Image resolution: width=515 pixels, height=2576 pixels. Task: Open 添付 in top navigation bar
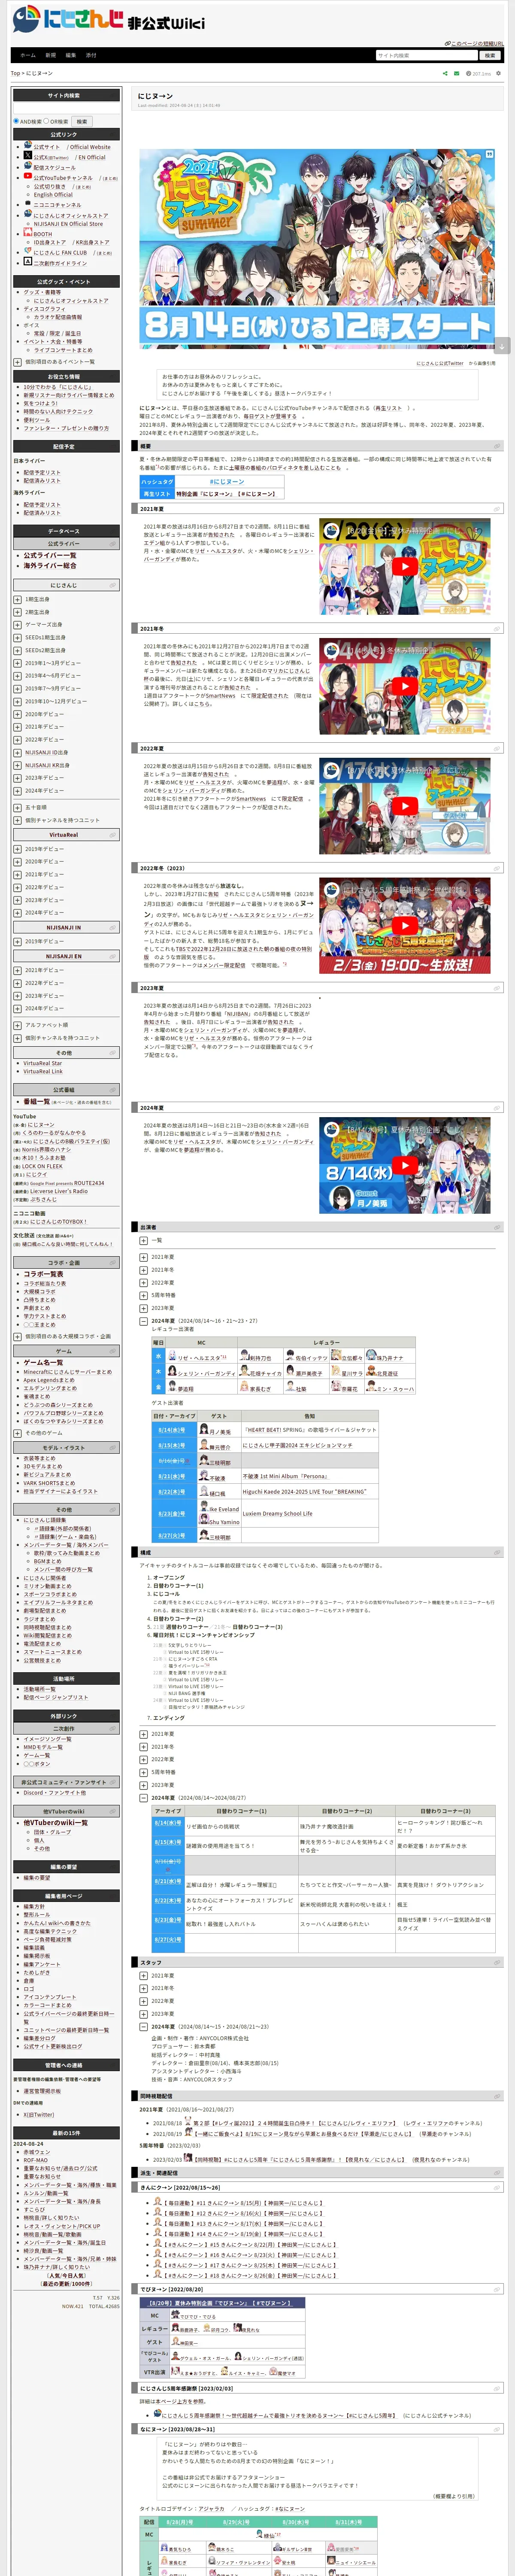click(x=91, y=55)
